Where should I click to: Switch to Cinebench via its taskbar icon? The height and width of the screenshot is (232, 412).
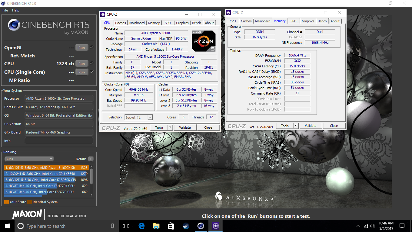tap(201, 226)
